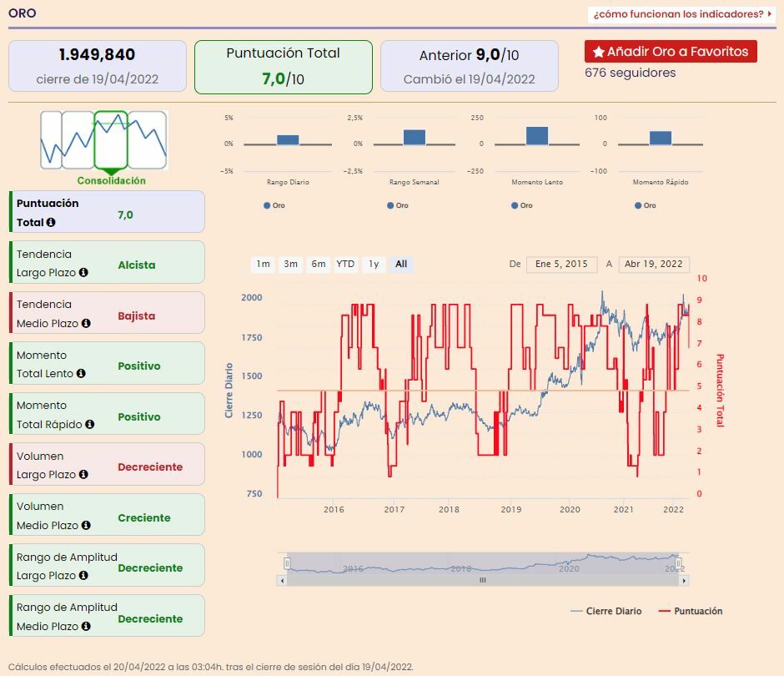Toggle Cierre Diario series in legend
Viewport: 784px width, 676px height.
[606, 611]
